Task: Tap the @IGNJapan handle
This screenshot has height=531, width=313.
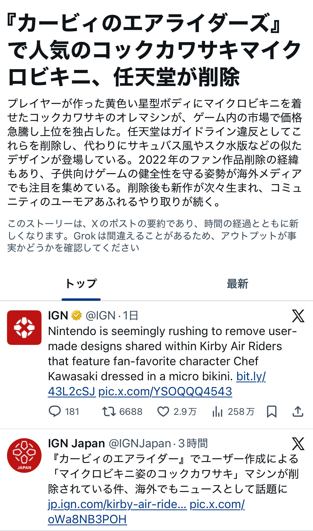Action: (140, 444)
